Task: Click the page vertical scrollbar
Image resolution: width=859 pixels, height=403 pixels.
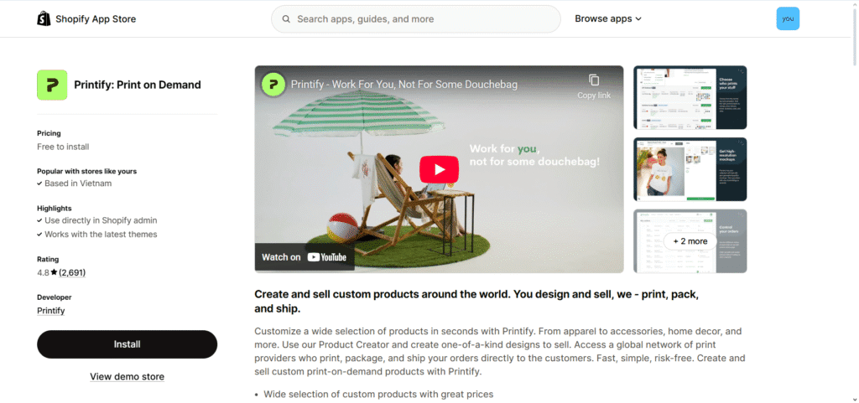Action: [x=854, y=201]
